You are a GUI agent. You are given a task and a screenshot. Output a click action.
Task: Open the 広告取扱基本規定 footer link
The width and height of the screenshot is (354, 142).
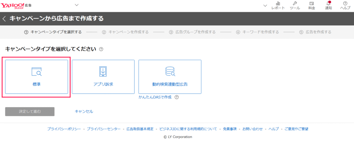tap(140, 129)
